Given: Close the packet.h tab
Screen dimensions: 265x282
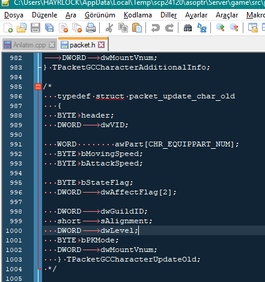Looking at the screenshot, I should coord(102,45).
